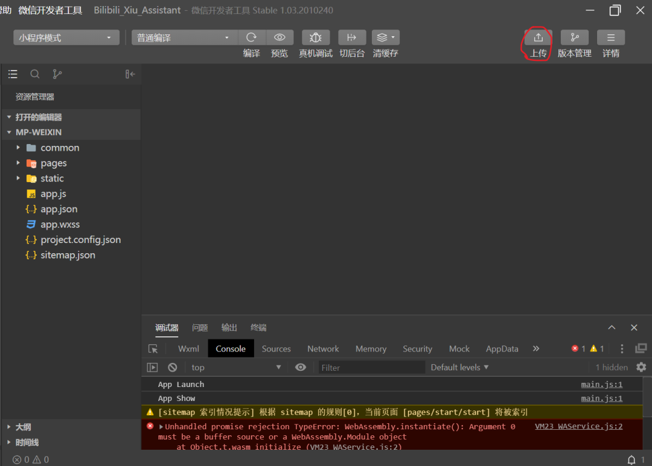Open the source control branch icon in the sidebar
Image resolution: width=652 pixels, height=466 pixels.
(57, 74)
